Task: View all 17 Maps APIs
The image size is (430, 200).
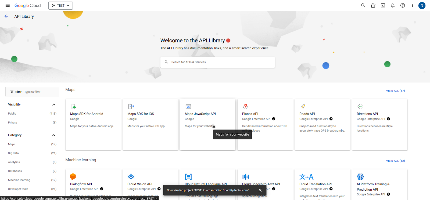Action: (x=395, y=91)
